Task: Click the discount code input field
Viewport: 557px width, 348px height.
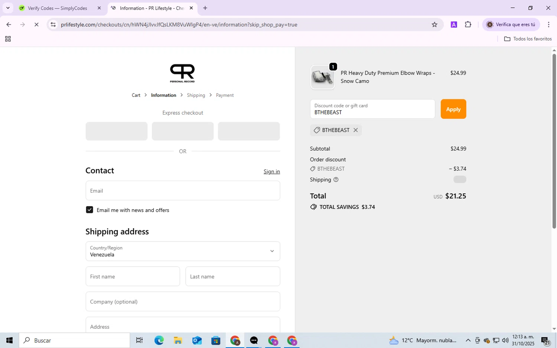Action: (x=372, y=109)
